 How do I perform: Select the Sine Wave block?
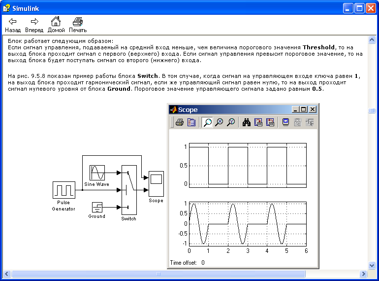(97, 173)
